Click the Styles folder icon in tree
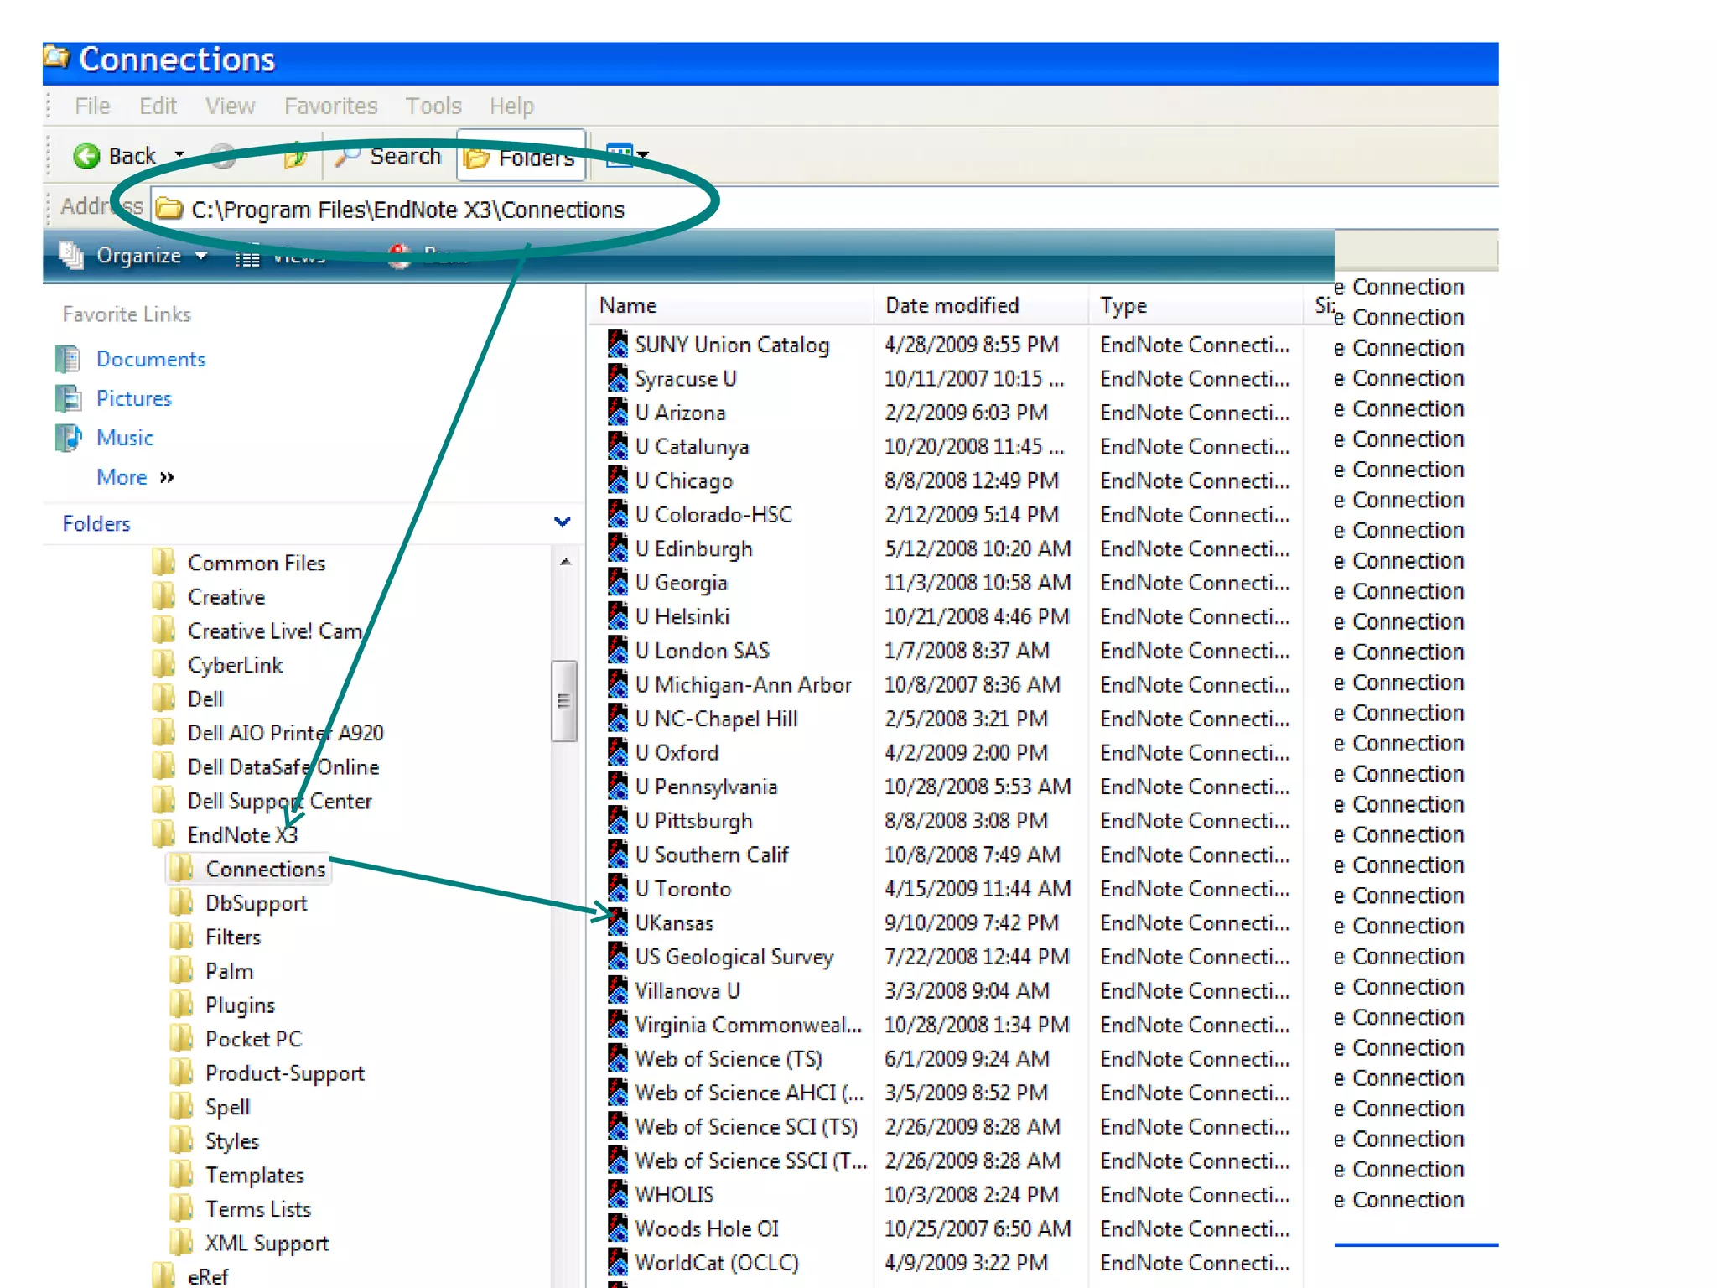 [x=181, y=1140]
